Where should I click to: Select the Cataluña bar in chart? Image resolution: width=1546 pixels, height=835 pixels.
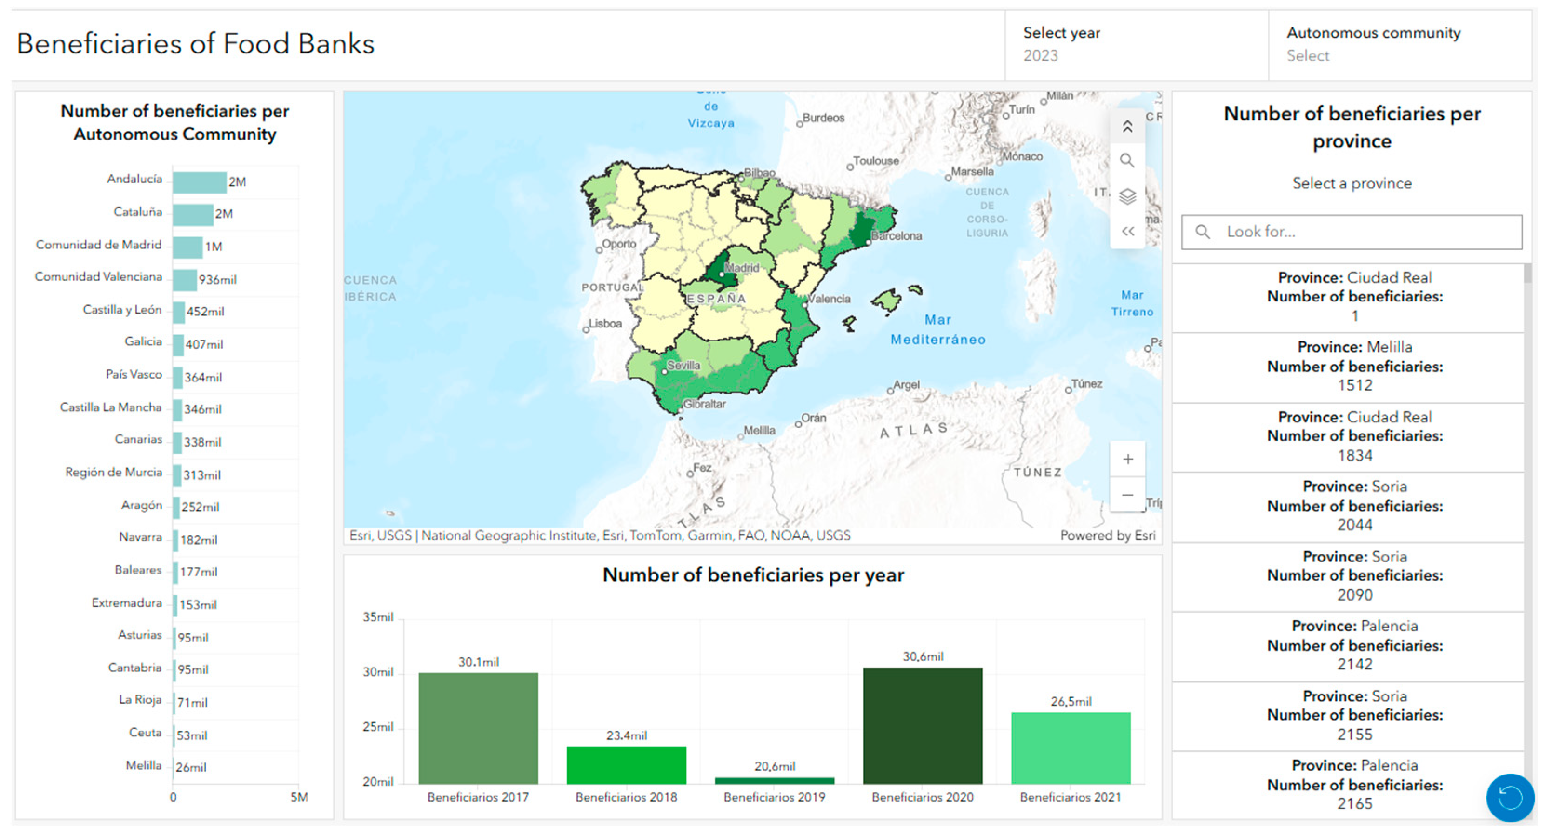193,214
